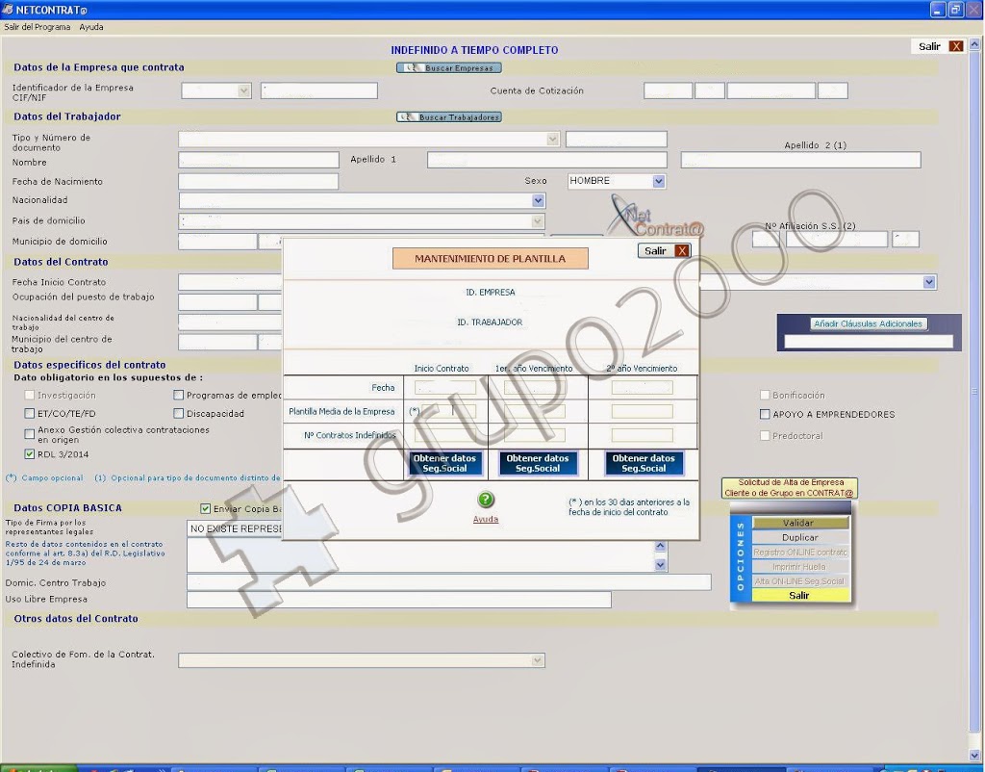
Task: Click the red X beside the dialog's Salir
Action: pos(682,251)
